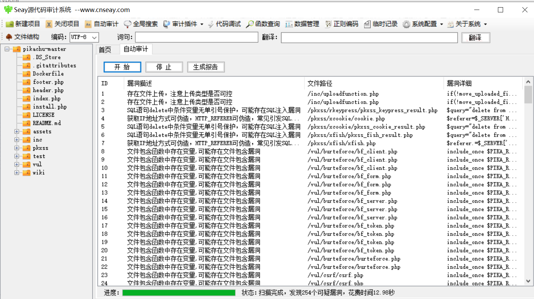The height and width of the screenshot is (299, 534).
Task: Collapse the pikachu-master tree node
Action: (x=7, y=49)
